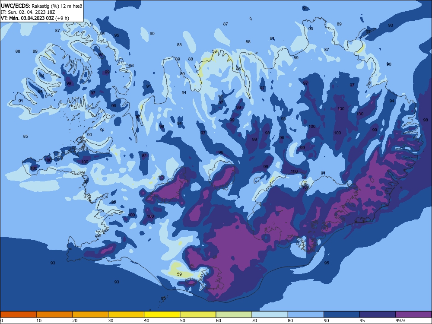
Task: Click the pale blue 70–80 legend swatch
Action: (270, 314)
